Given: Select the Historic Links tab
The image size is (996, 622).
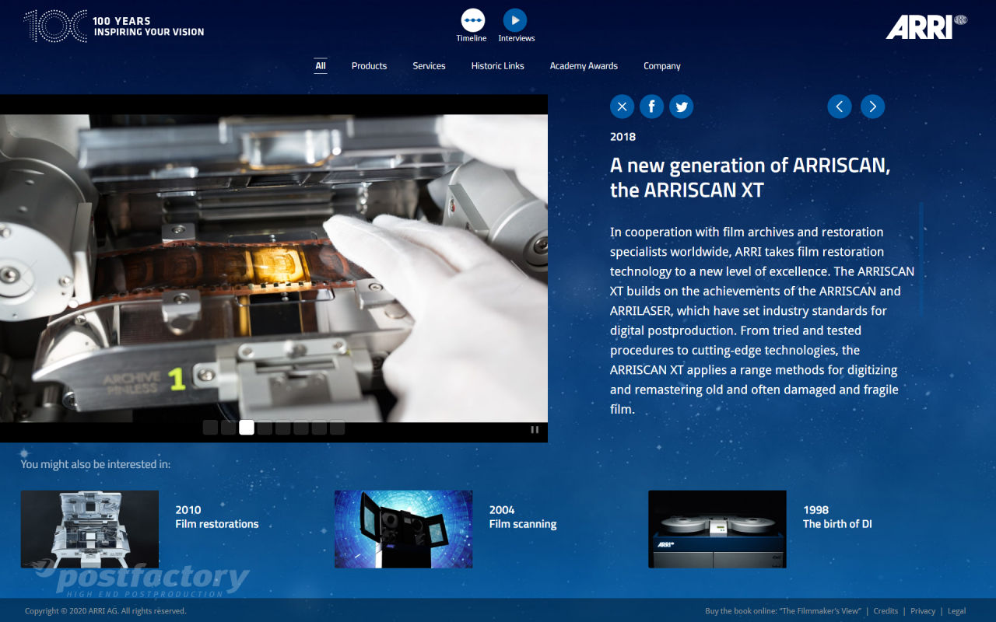Looking at the screenshot, I should pos(498,66).
